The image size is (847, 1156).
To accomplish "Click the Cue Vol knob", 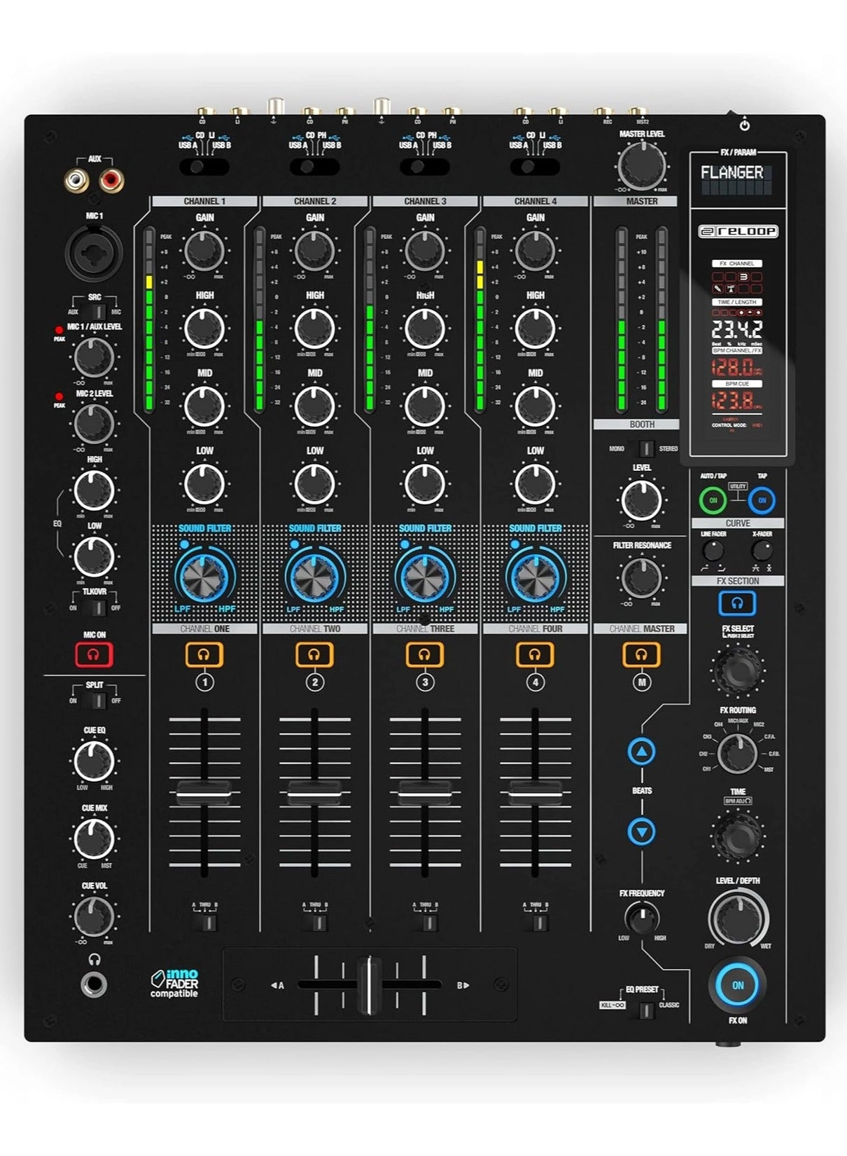I will tap(94, 915).
